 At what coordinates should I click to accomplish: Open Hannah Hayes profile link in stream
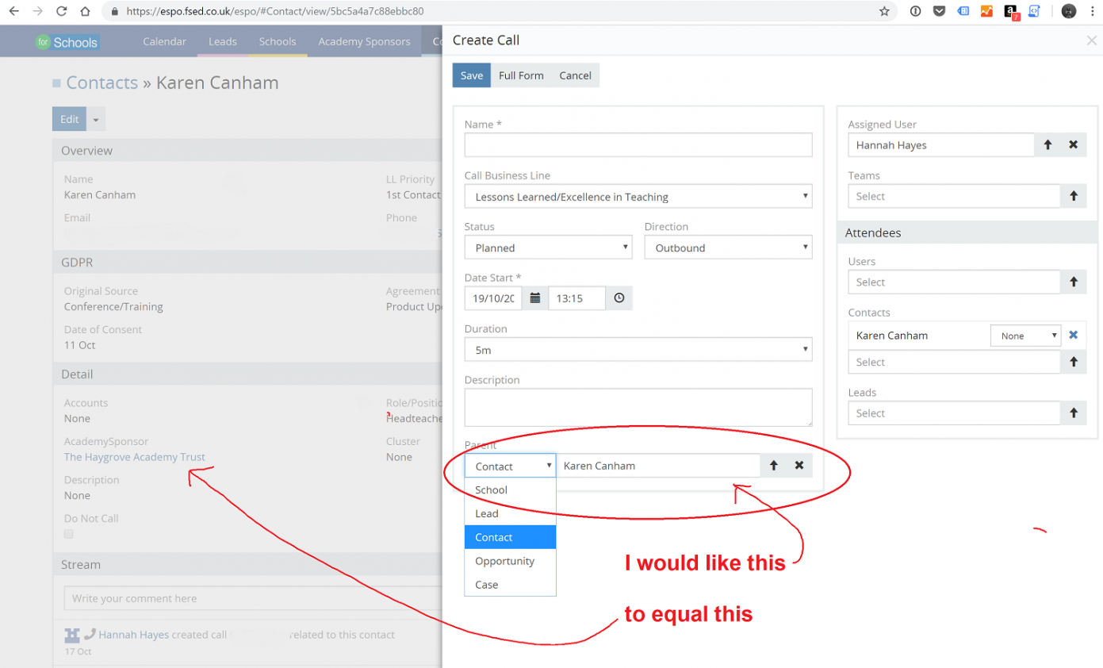point(134,635)
